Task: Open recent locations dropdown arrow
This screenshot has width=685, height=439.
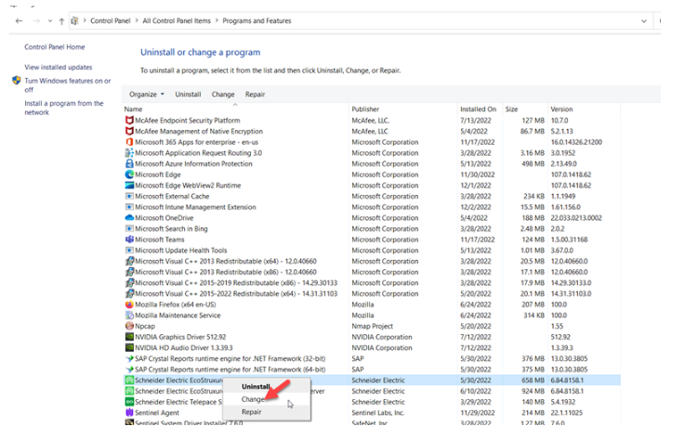Action: pyautogui.click(x=50, y=21)
